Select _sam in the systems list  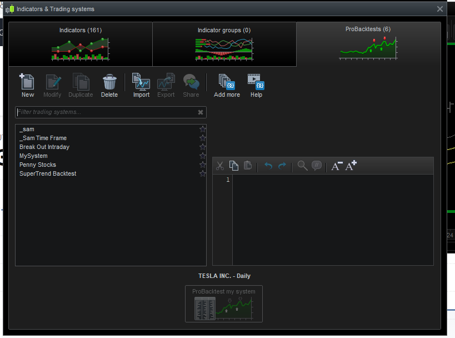tap(111, 129)
